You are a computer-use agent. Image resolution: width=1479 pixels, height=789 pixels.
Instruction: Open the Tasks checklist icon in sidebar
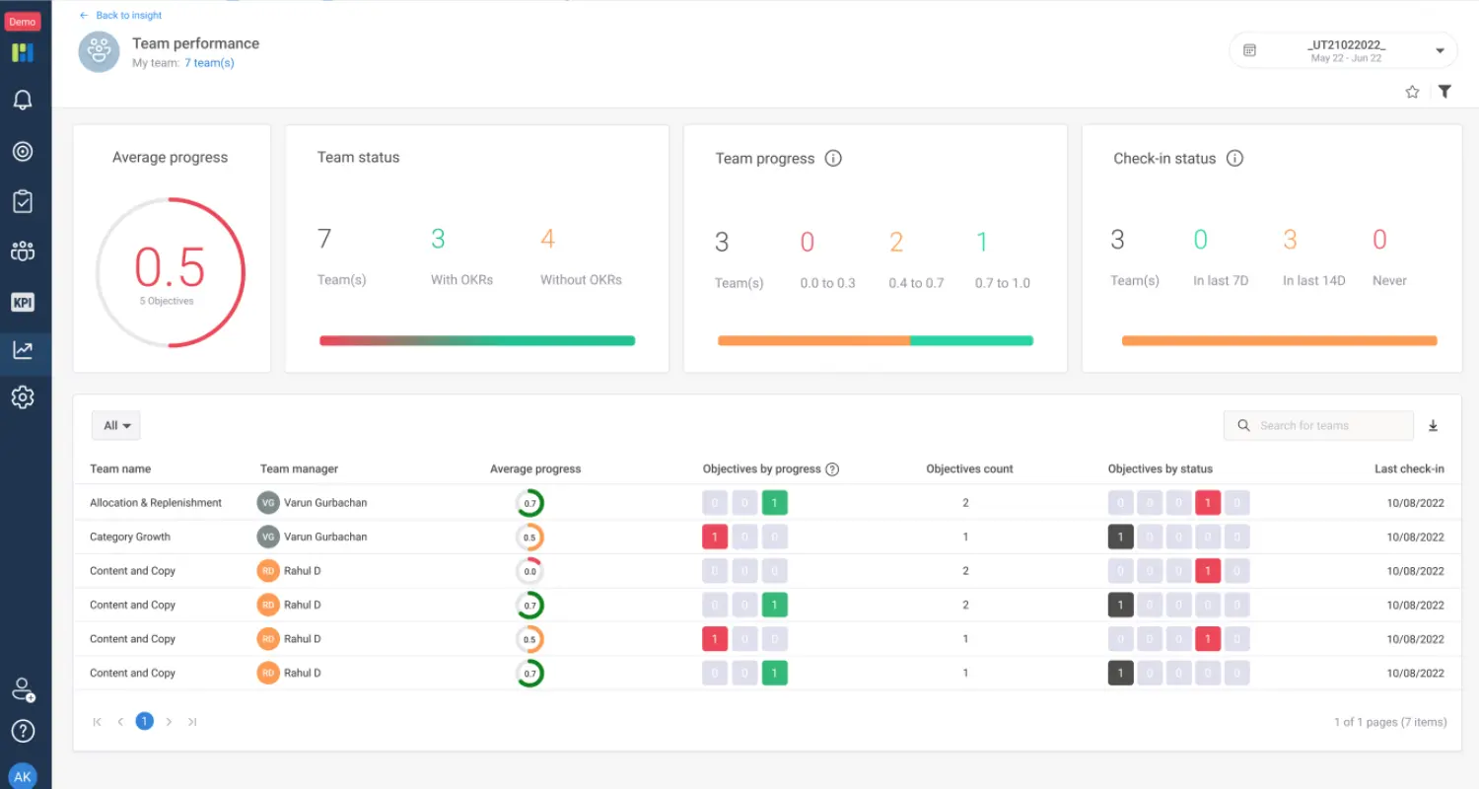coord(25,200)
